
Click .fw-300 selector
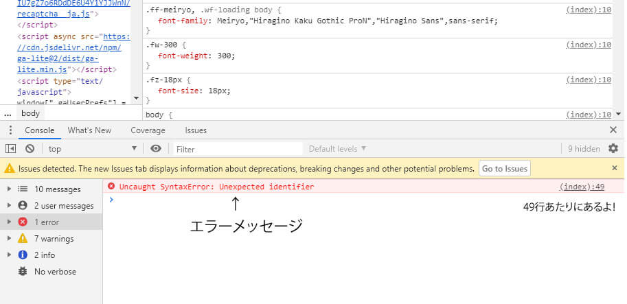point(161,45)
